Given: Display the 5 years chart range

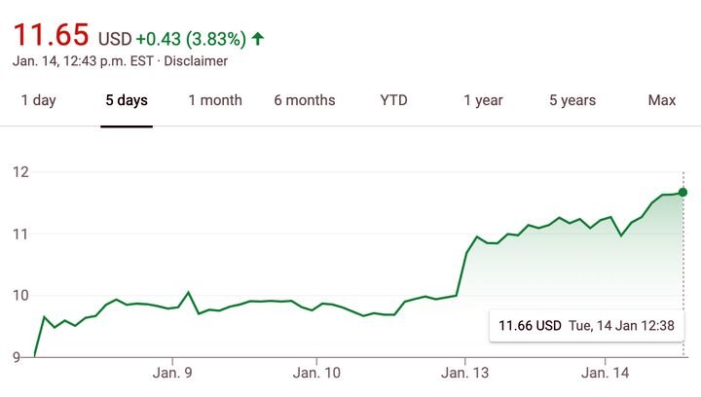Looking at the screenshot, I should click(572, 100).
